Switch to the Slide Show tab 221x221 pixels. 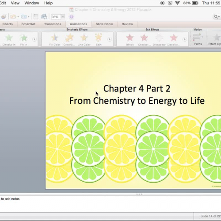(104, 24)
